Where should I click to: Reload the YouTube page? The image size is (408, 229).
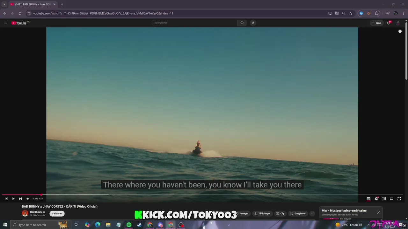tap(20, 13)
